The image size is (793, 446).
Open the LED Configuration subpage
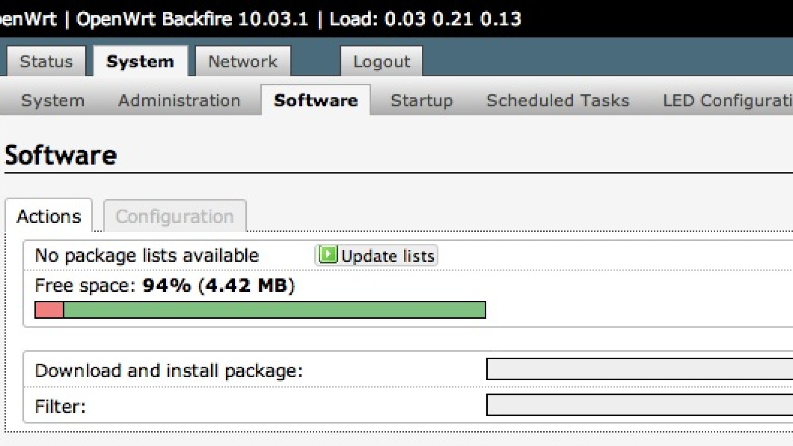pos(728,101)
